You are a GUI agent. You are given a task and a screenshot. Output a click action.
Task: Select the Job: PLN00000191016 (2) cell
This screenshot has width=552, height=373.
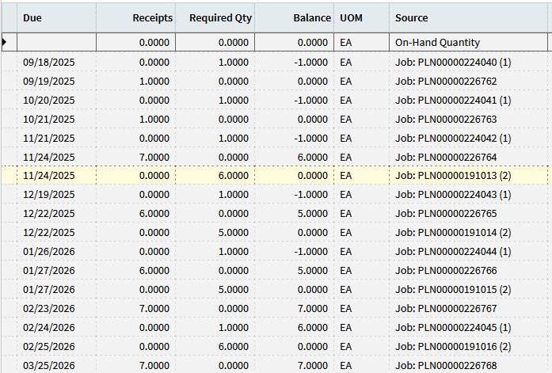(x=469, y=347)
